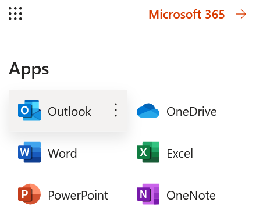Screen dimensions: 256x213
Task: Open PowerPoint using its orange icon
Action: click(29, 194)
